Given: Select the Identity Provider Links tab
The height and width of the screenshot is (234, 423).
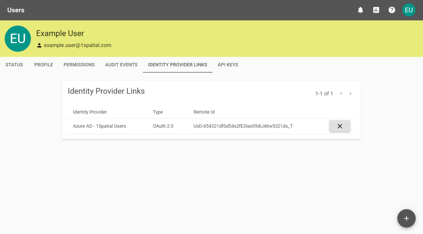Looking at the screenshot, I should [x=178, y=65].
